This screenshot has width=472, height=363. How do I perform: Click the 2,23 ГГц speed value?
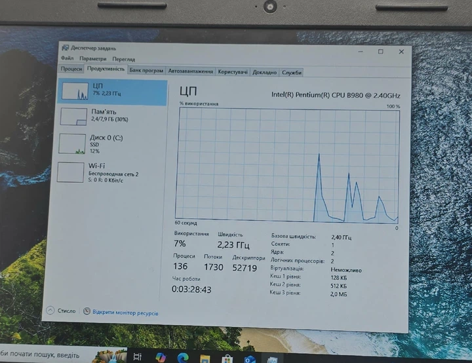233,244
